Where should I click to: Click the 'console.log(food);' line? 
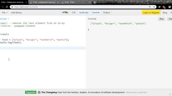point(11,43)
